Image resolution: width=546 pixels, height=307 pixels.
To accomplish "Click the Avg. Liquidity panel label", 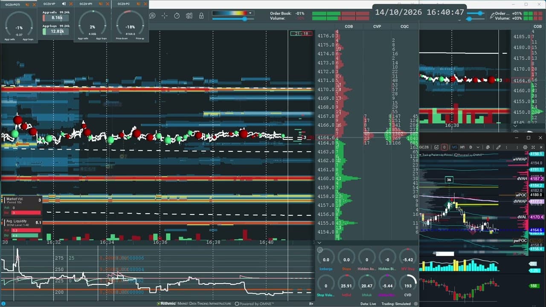I will click(x=16, y=221).
